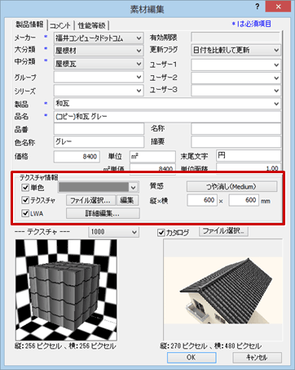The height and width of the screenshot is (370, 295).
Task: Open the 更新フラグ dropdown
Action: (x=236, y=50)
